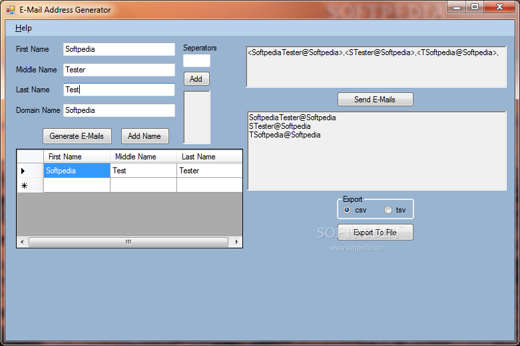
Task: Maximize the E-Mail Address Generator window
Action: click(475, 7)
